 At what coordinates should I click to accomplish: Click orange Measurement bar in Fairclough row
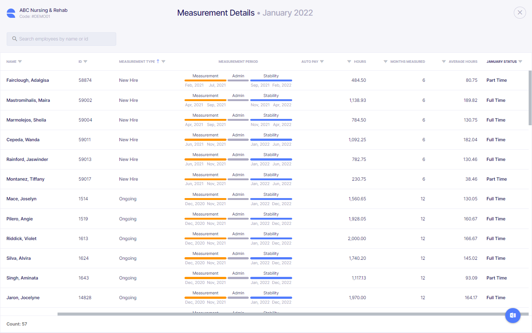205,80
